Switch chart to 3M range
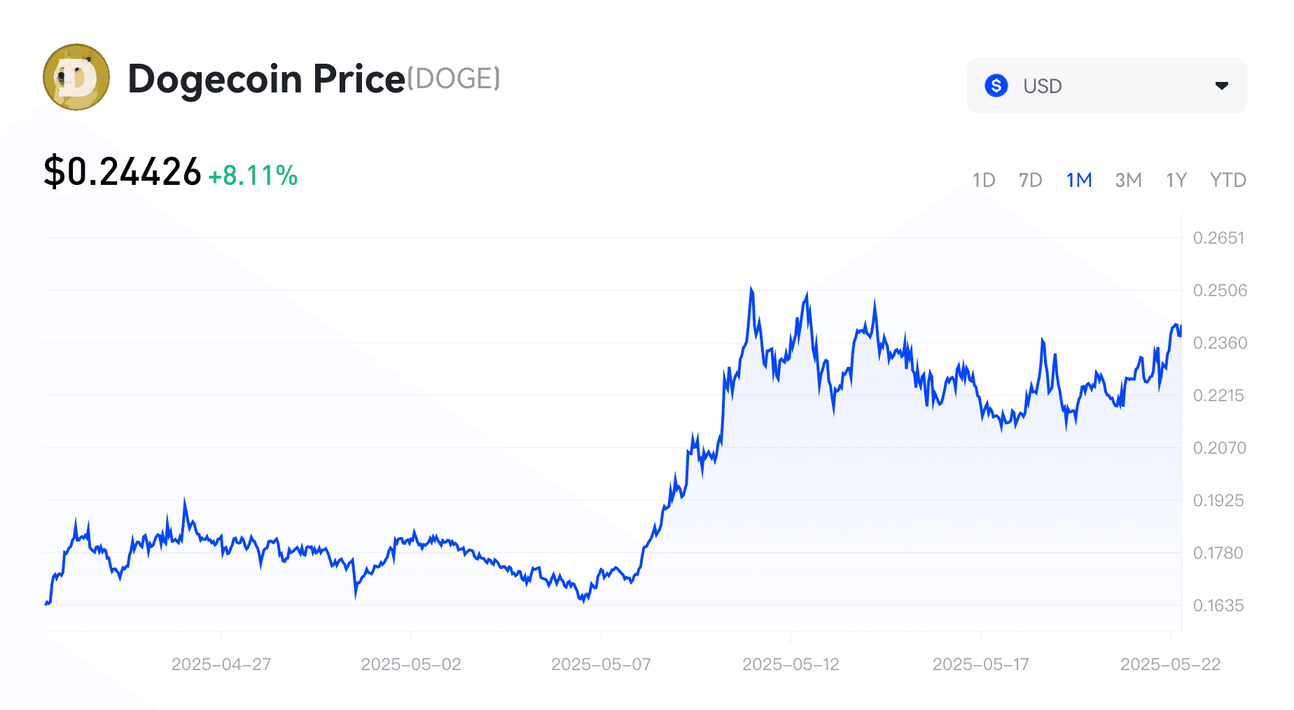The width and height of the screenshot is (1294, 710). point(1128,180)
